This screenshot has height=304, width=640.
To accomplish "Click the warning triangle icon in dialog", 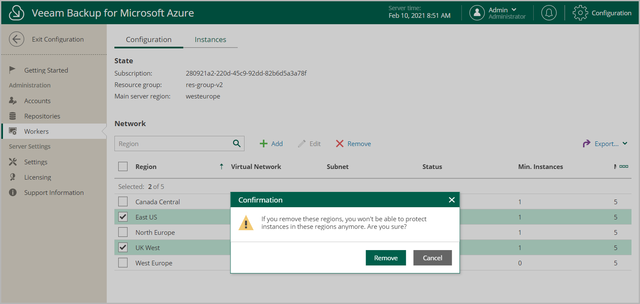I will [x=246, y=222].
